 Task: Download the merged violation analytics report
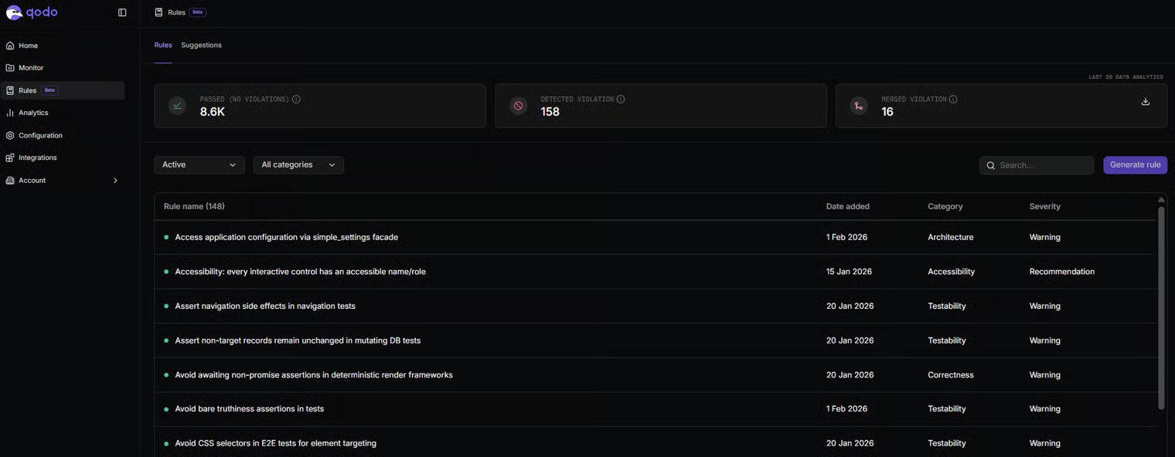click(1145, 101)
